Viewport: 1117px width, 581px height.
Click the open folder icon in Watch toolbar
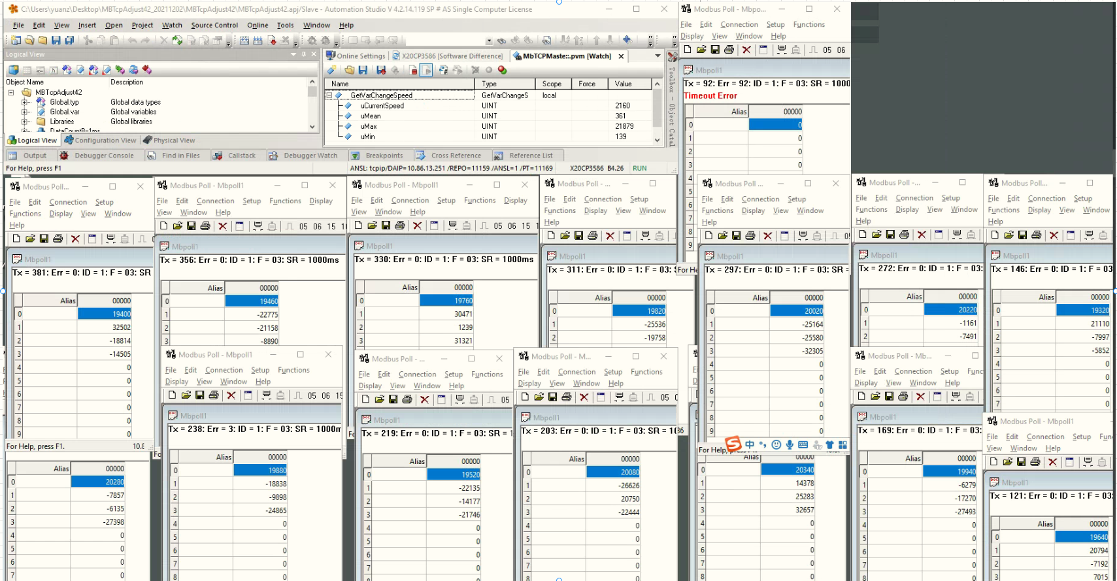tap(350, 70)
